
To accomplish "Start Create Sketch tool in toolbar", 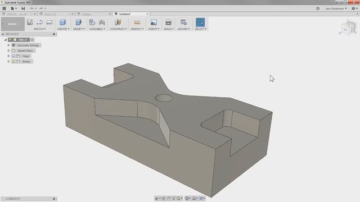I will tap(30, 22).
